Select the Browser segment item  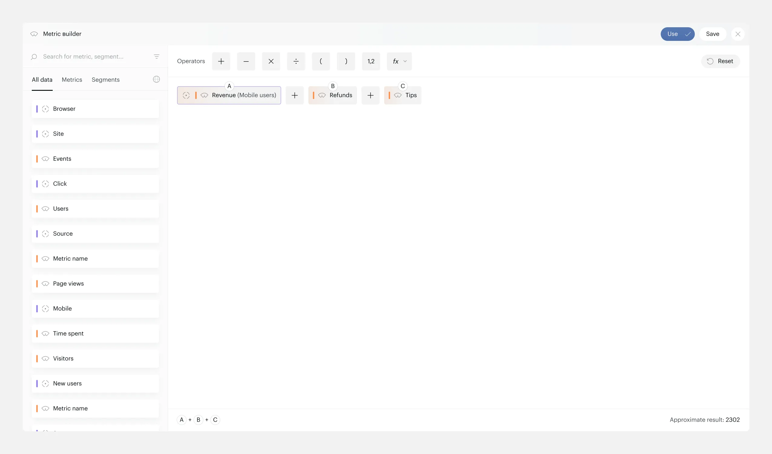click(95, 109)
